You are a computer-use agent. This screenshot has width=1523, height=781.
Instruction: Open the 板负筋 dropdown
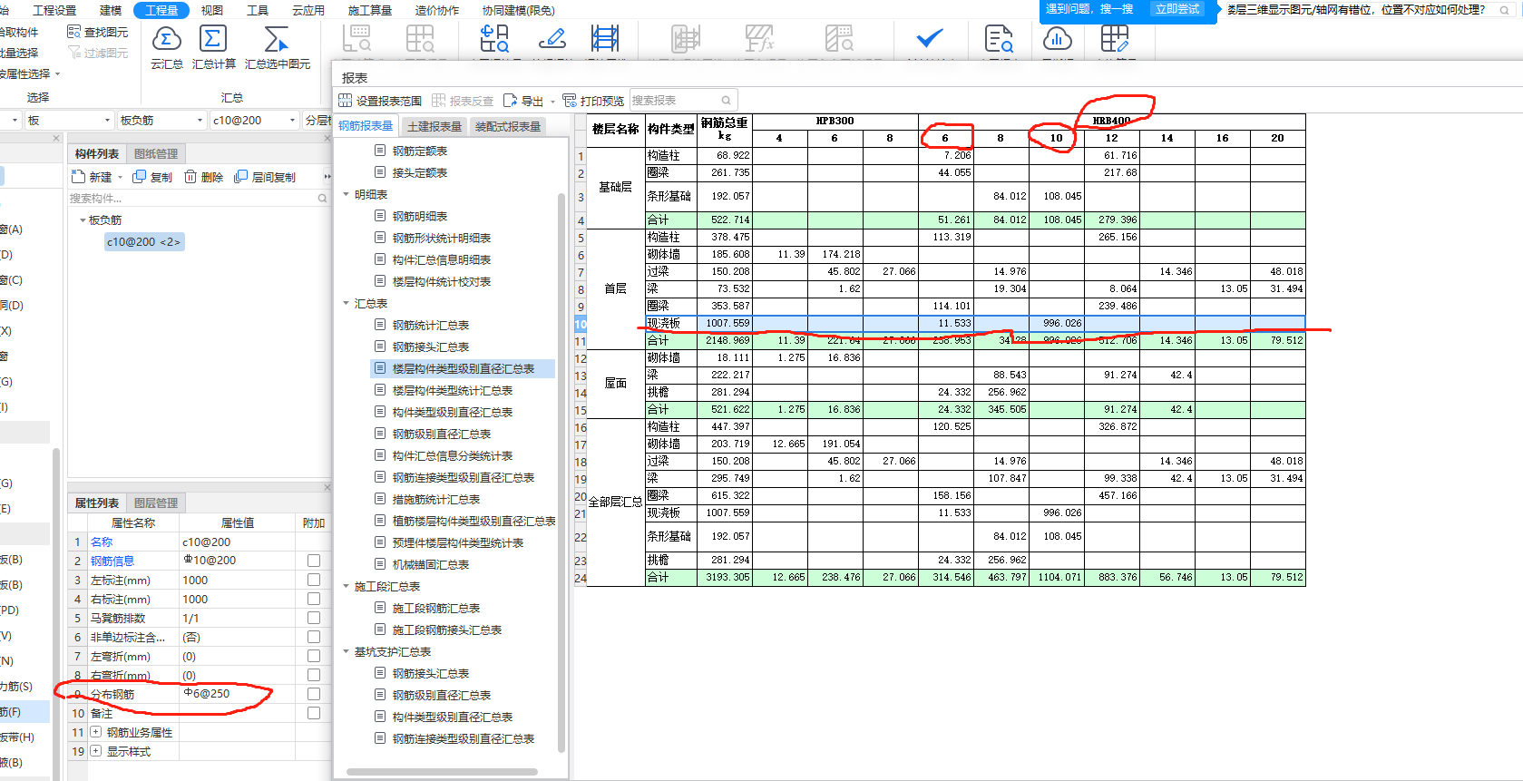click(x=200, y=121)
